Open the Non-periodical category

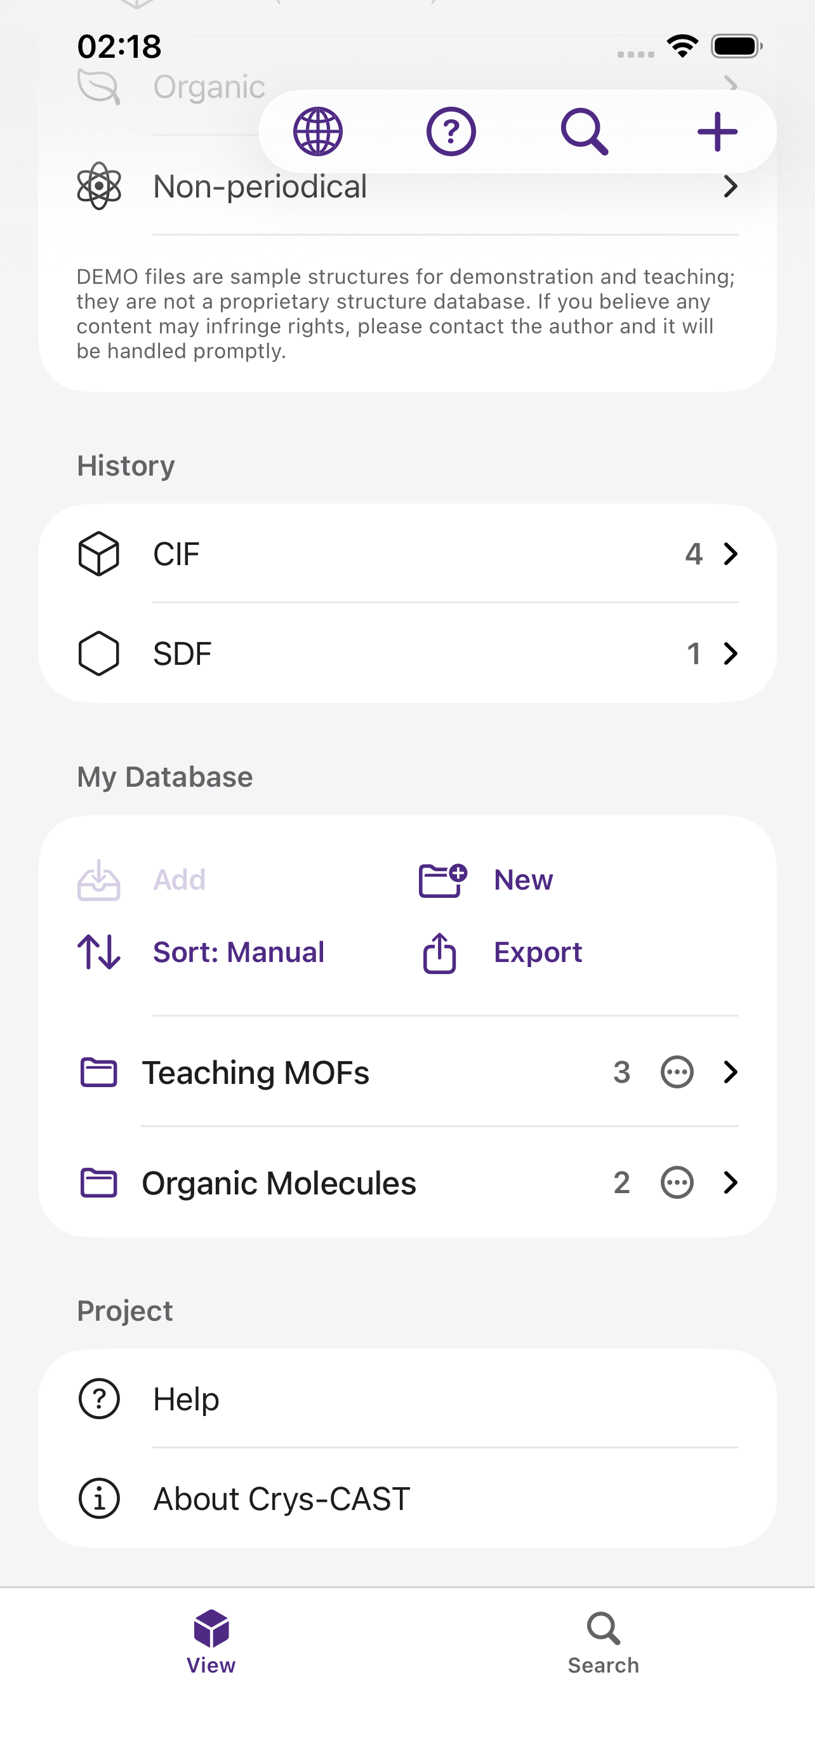click(408, 186)
